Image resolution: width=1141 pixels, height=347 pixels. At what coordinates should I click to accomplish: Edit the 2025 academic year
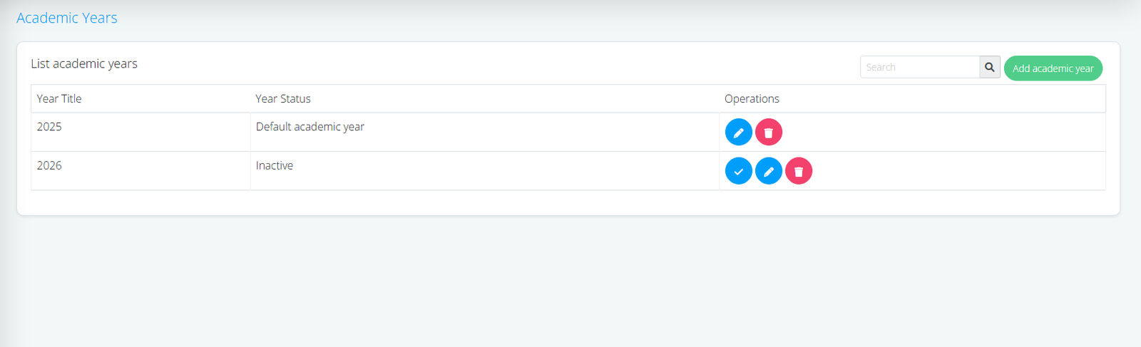pyautogui.click(x=738, y=133)
